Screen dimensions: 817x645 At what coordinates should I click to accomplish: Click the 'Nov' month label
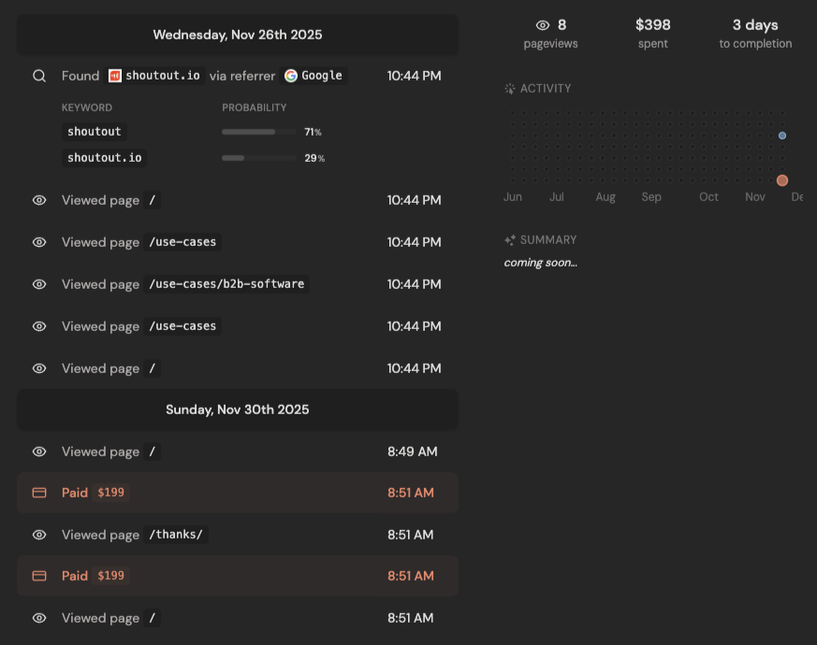(x=755, y=197)
